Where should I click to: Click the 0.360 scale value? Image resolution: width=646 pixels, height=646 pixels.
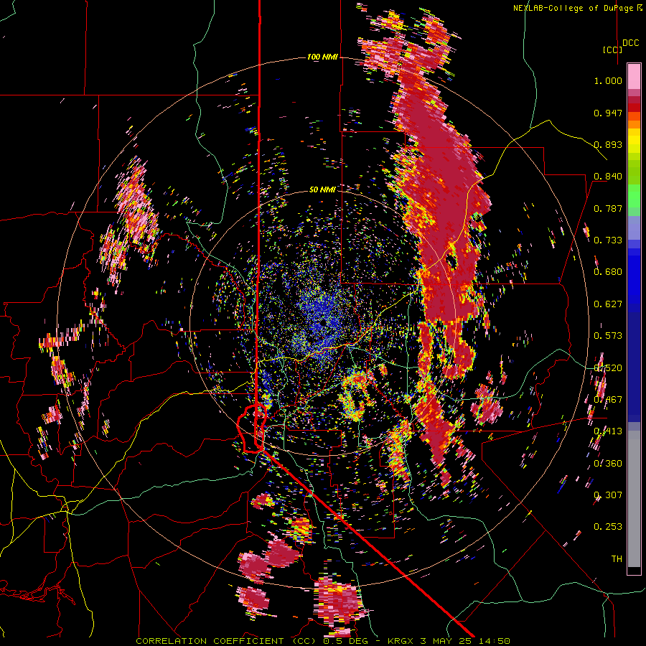[608, 464]
